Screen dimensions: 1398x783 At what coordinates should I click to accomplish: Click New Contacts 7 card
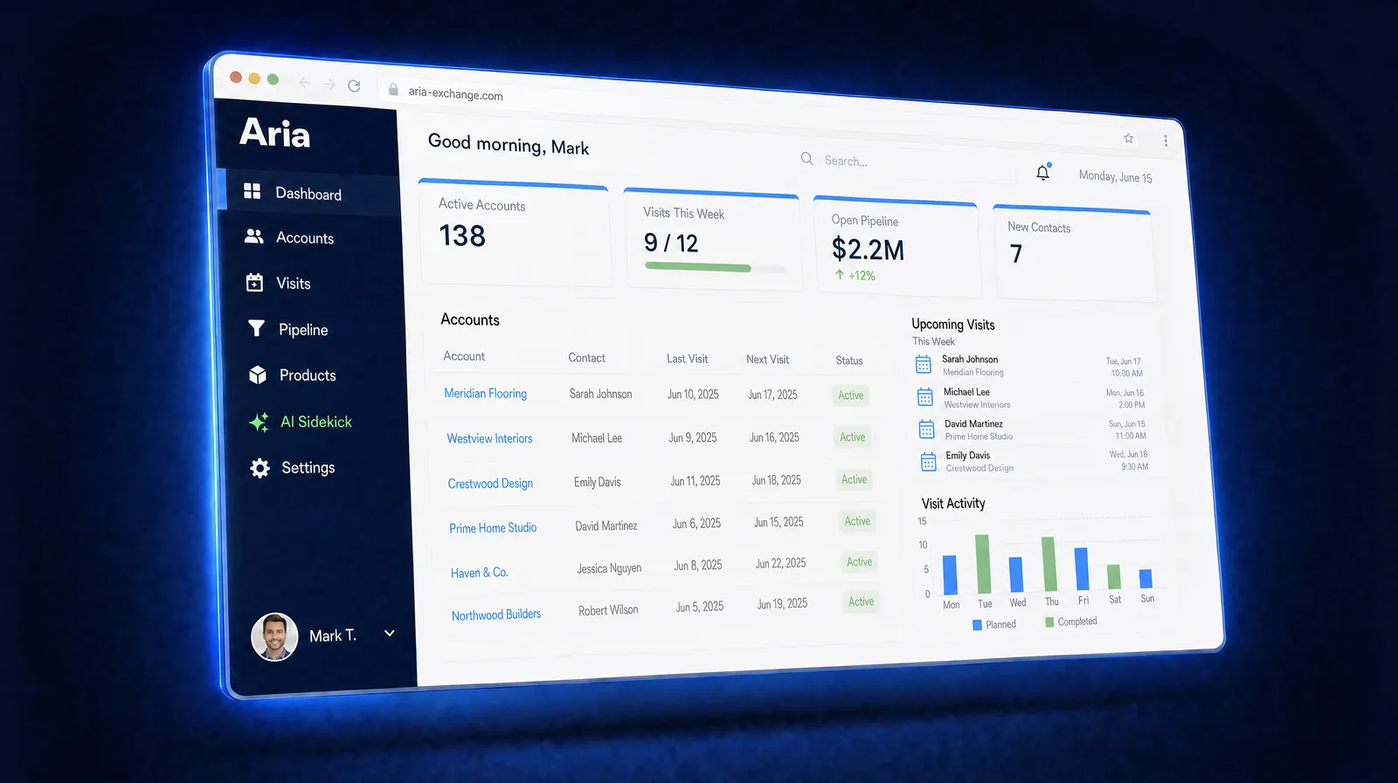pyautogui.click(x=1075, y=254)
